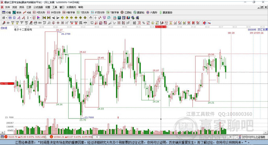268x145 pixels.
Task: Select the n² time tool
Action: point(44,23)
